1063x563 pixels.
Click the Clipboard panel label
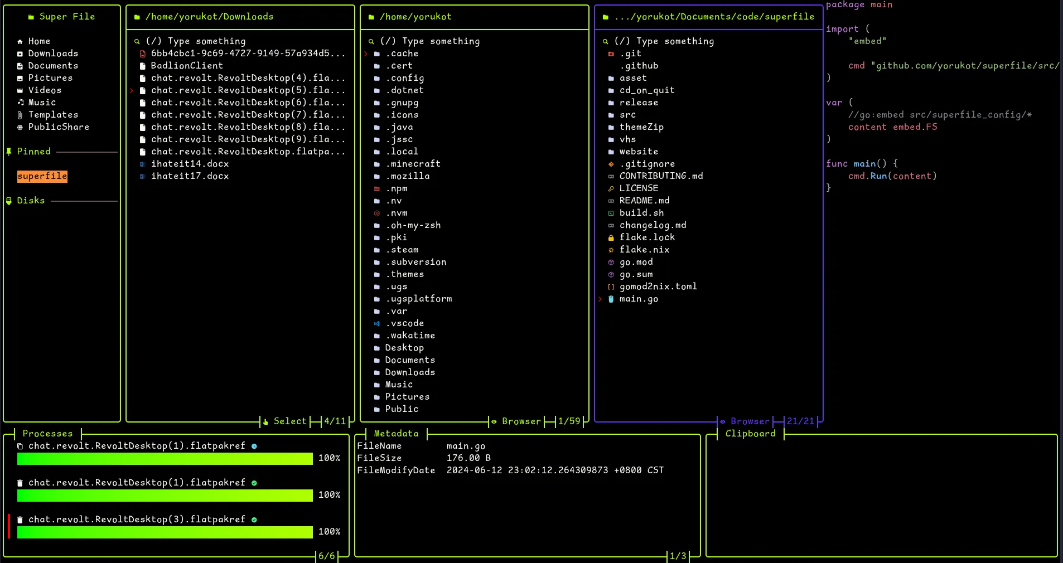click(750, 434)
